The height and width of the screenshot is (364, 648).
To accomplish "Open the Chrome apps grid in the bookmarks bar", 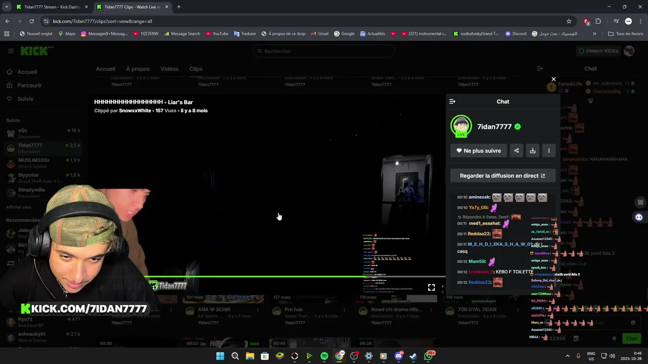I will [7, 34].
